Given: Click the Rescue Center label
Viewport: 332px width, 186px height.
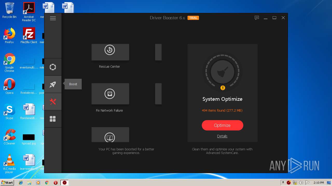Looking at the screenshot, I should coord(109,66).
